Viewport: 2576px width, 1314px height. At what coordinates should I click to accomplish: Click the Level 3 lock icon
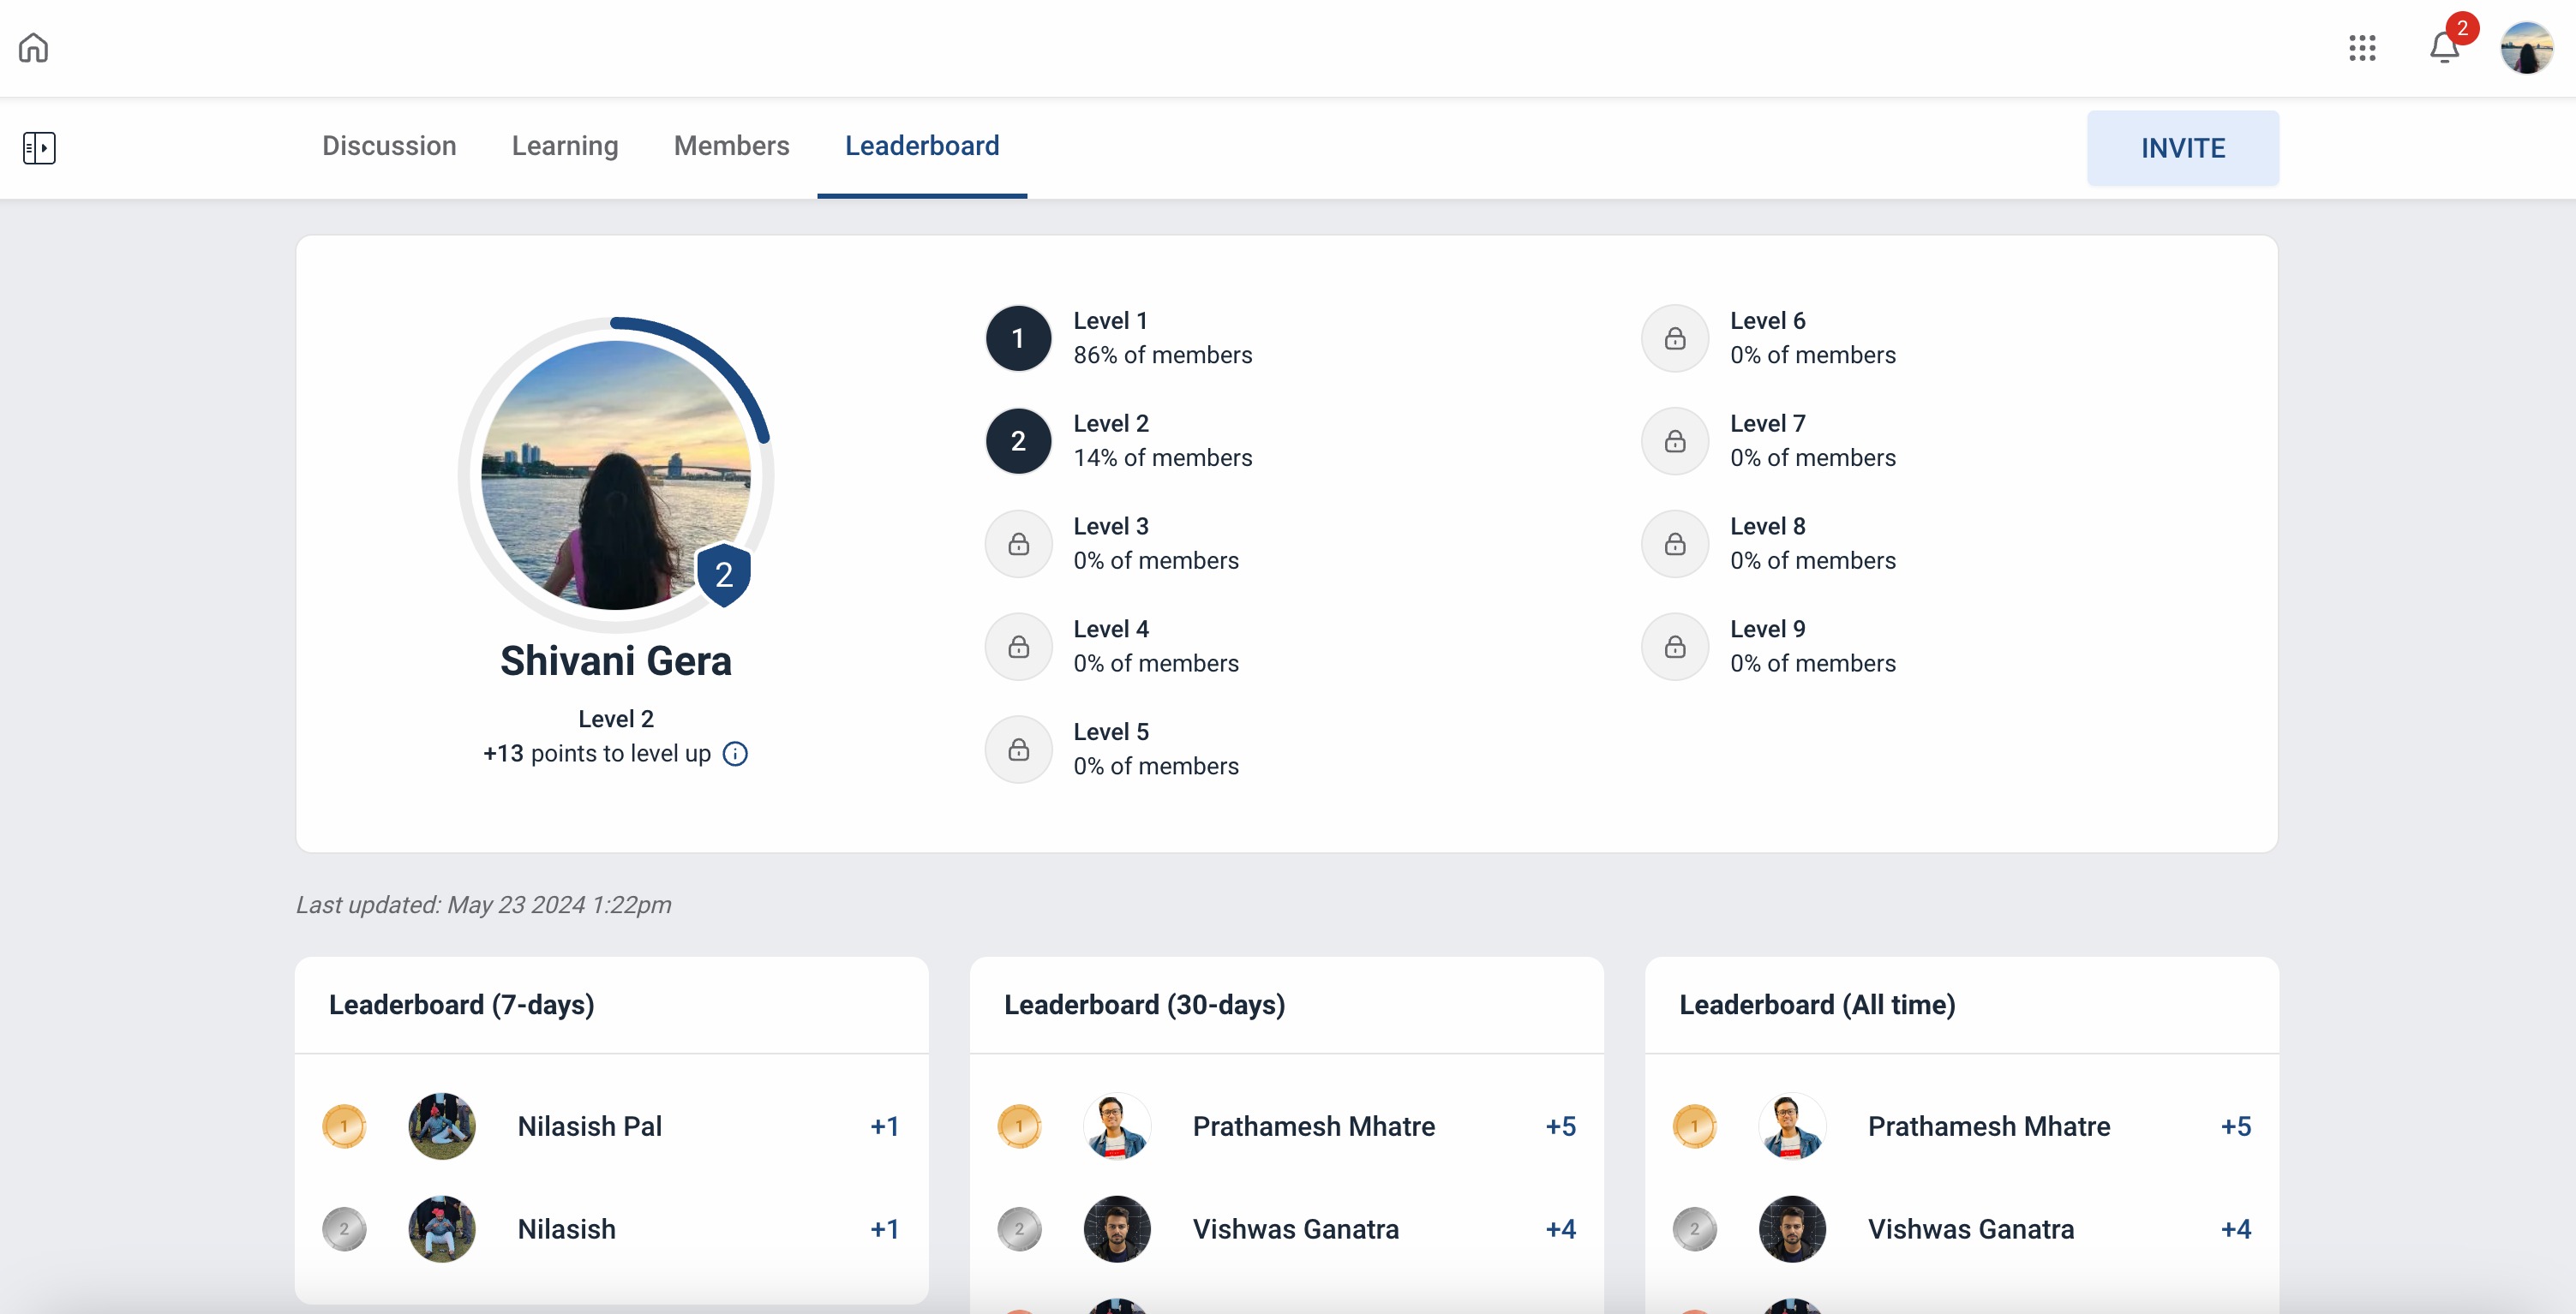click(x=1018, y=544)
